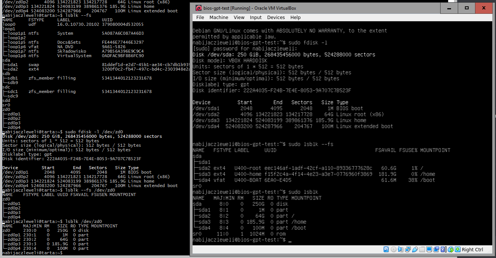The image size is (496, 258).
Task: Click the Debian swirl icon in title bar
Action: (x=199, y=8)
